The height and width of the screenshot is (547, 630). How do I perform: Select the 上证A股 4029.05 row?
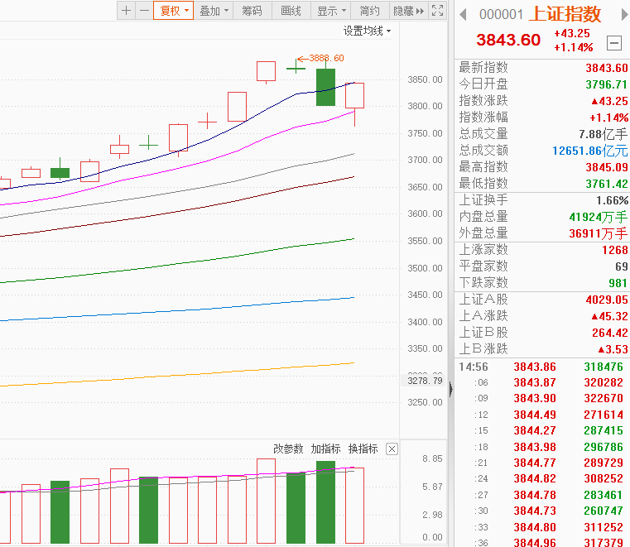543,300
